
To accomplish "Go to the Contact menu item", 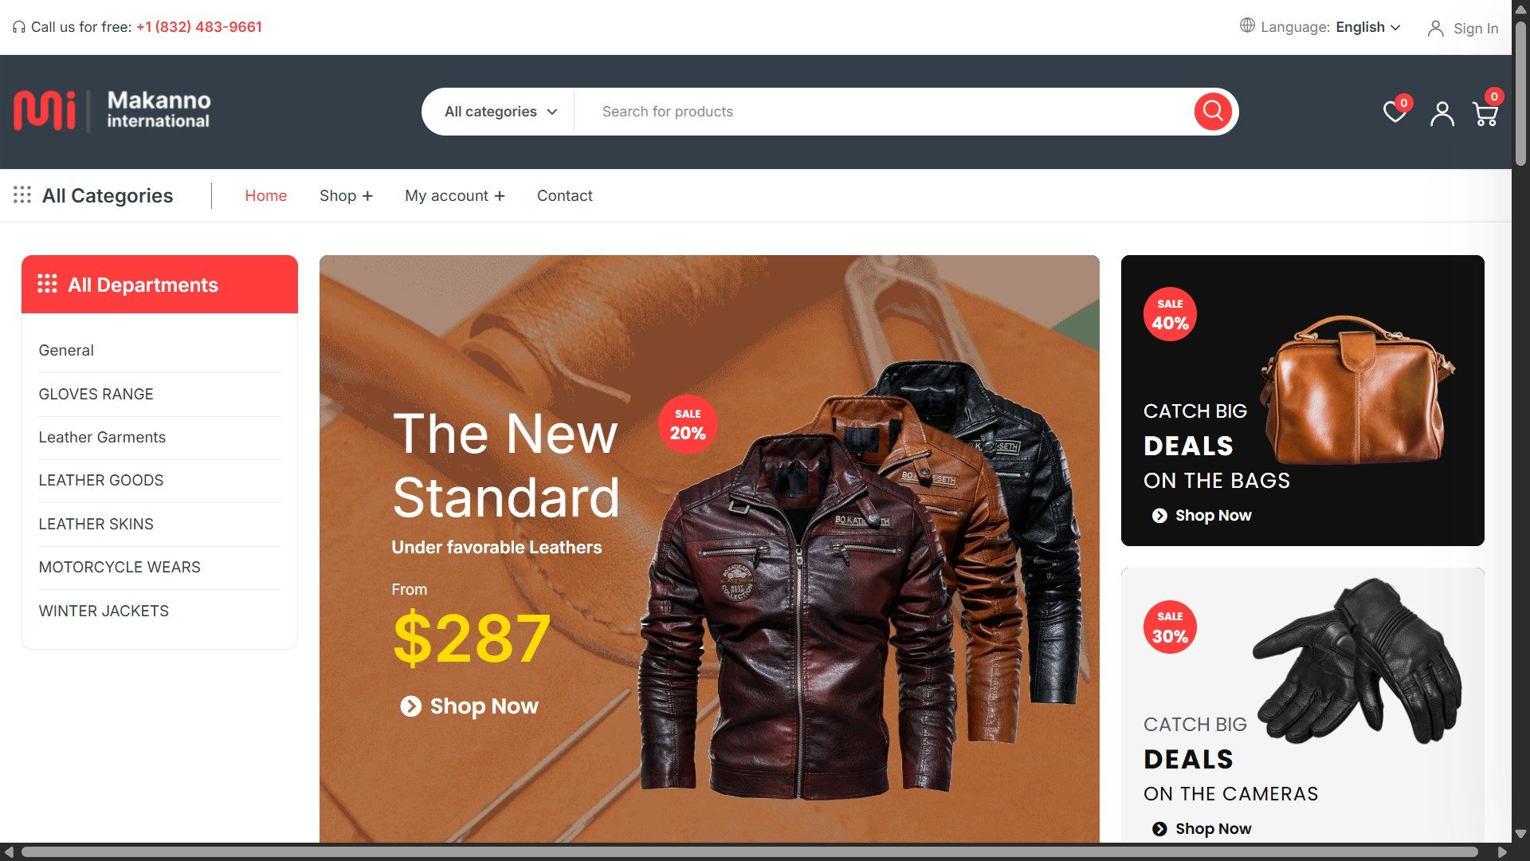I will pyautogui.click(x=564, y=195).
